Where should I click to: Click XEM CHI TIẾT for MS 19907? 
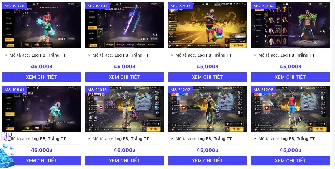pyautogui.click(x=207, y=77)
